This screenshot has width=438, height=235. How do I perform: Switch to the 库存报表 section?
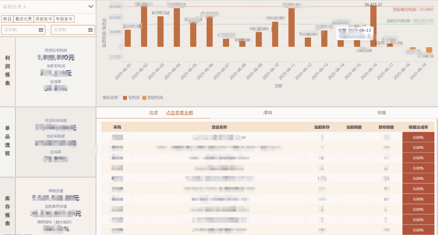[x=8, y=212]
